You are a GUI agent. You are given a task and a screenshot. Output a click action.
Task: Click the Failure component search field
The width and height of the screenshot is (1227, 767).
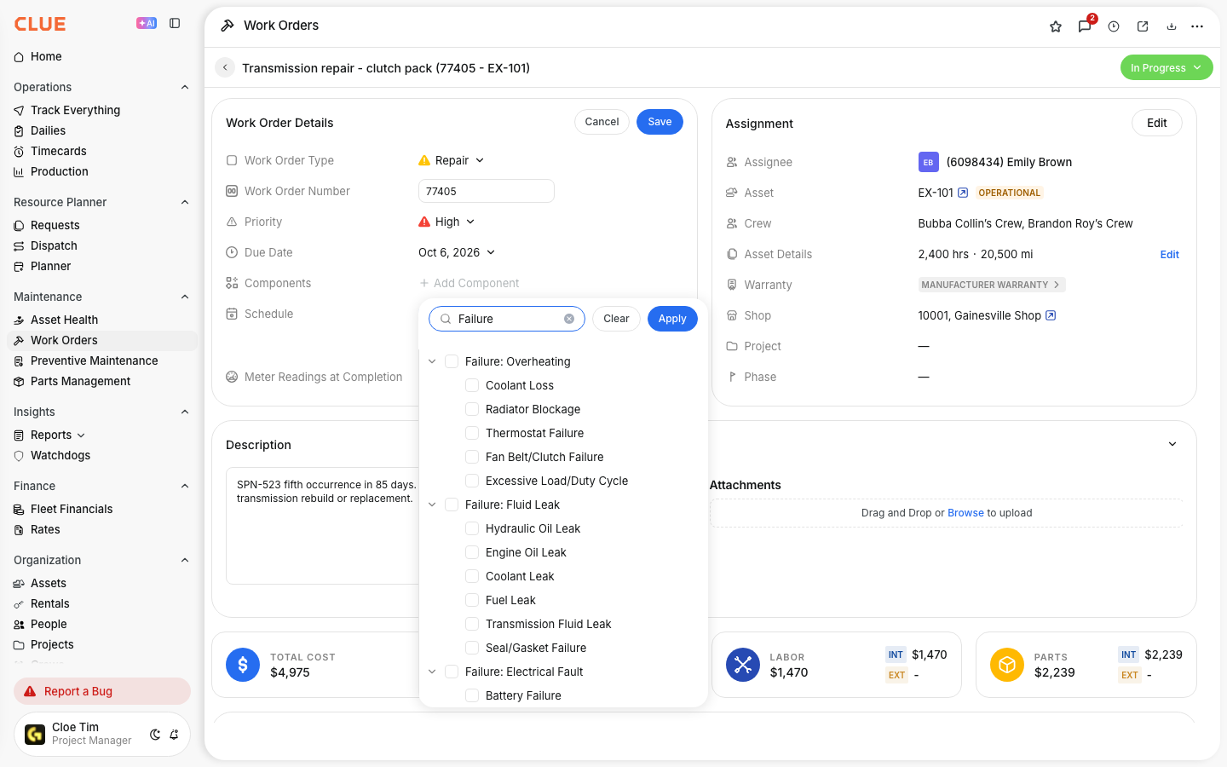[507, 319]
